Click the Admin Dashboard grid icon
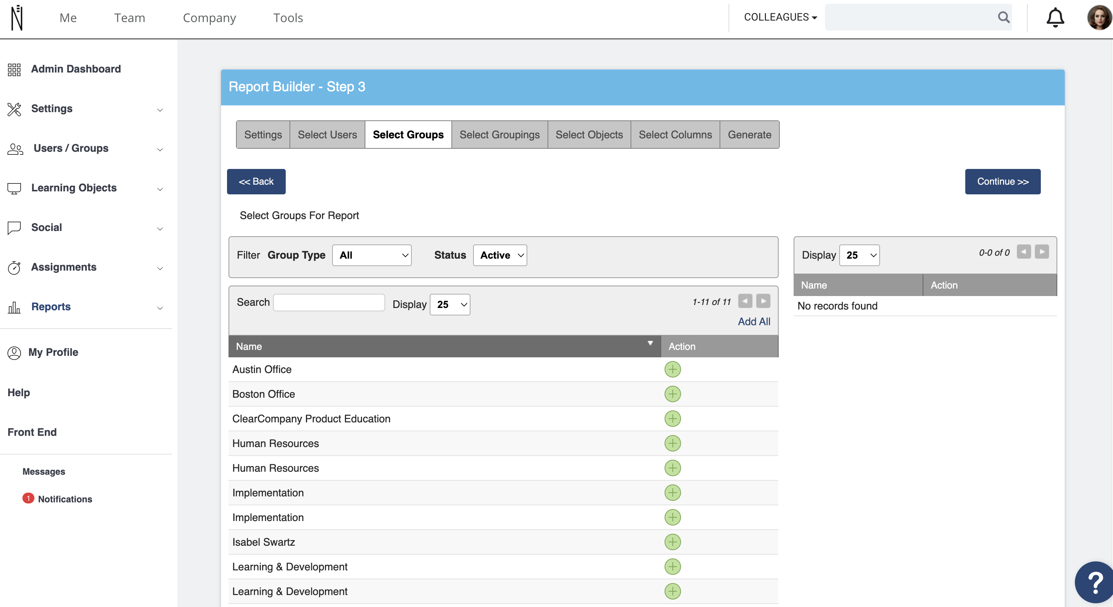The height and width of the screenshot is (607, 1113). coord(14,69)
